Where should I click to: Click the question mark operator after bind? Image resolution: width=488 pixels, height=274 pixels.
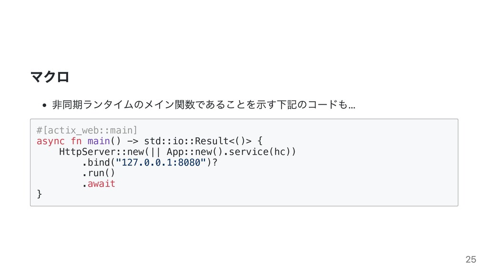[x=215, y=163]
